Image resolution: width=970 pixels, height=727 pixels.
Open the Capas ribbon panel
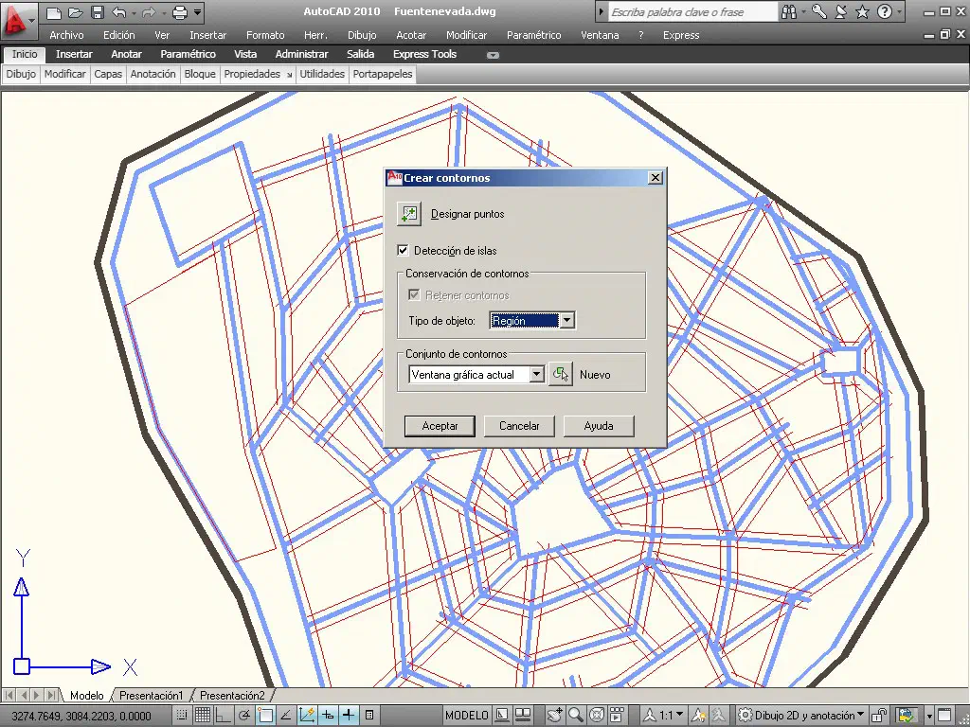tap(108, 74)
